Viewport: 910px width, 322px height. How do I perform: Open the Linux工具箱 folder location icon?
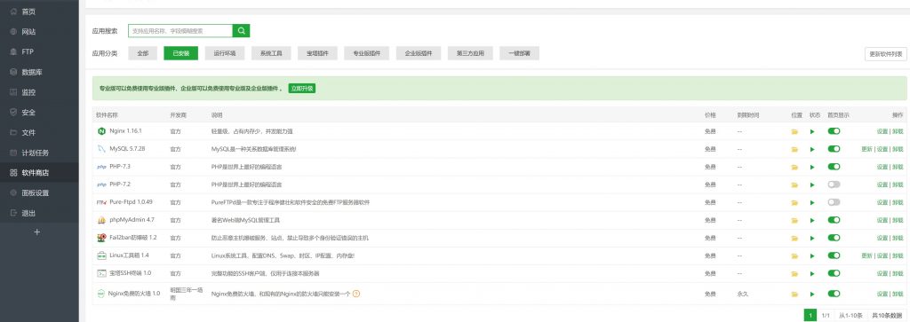794,256
